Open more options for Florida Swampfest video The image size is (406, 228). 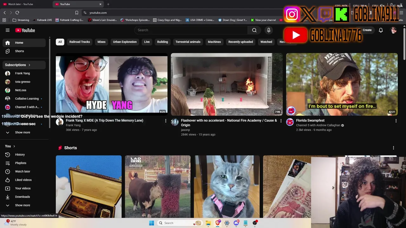pos(396,121)
